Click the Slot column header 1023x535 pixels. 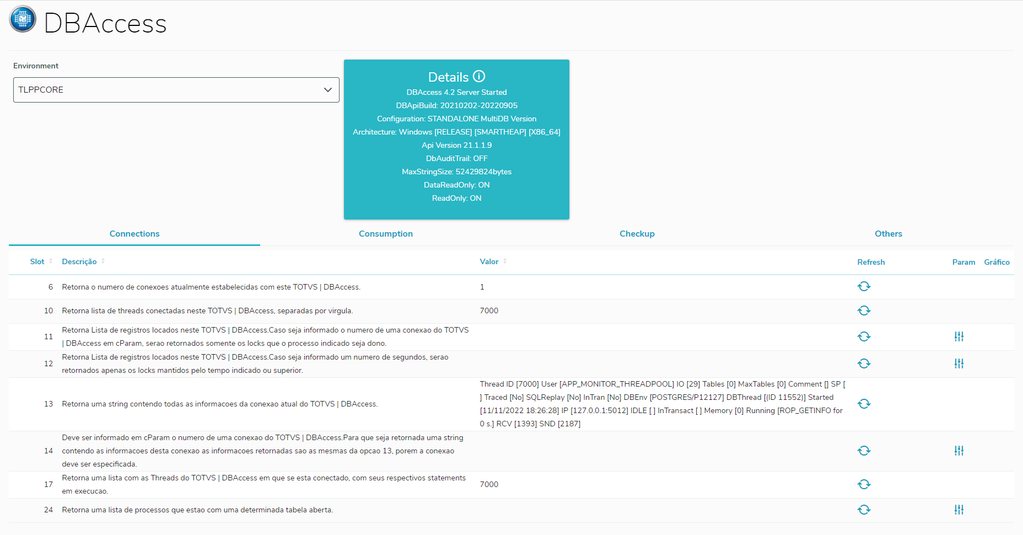pos(37,261)
